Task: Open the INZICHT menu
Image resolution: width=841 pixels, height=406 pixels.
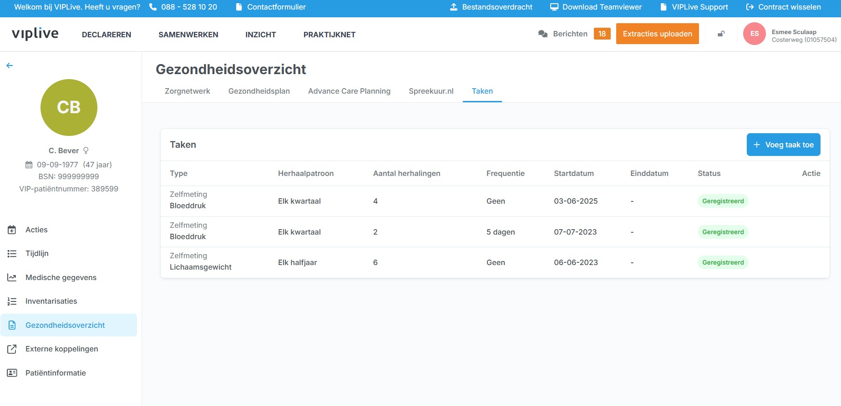Action: tap(260, 35)
